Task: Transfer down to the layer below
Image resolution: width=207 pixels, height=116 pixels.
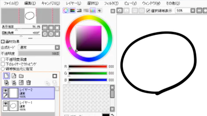Action: [x=6, y=82]
